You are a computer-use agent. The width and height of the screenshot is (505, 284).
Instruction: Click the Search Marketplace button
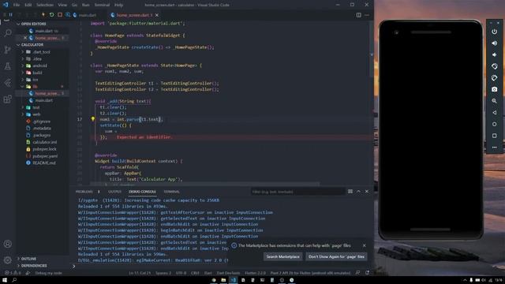click(282, 256)
